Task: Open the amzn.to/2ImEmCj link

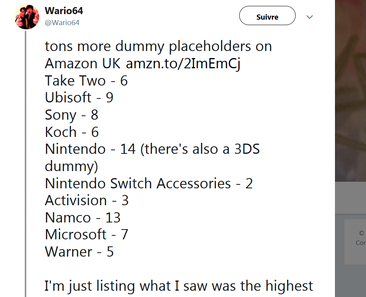Action: pyautogui.click(x=183, y=64)
